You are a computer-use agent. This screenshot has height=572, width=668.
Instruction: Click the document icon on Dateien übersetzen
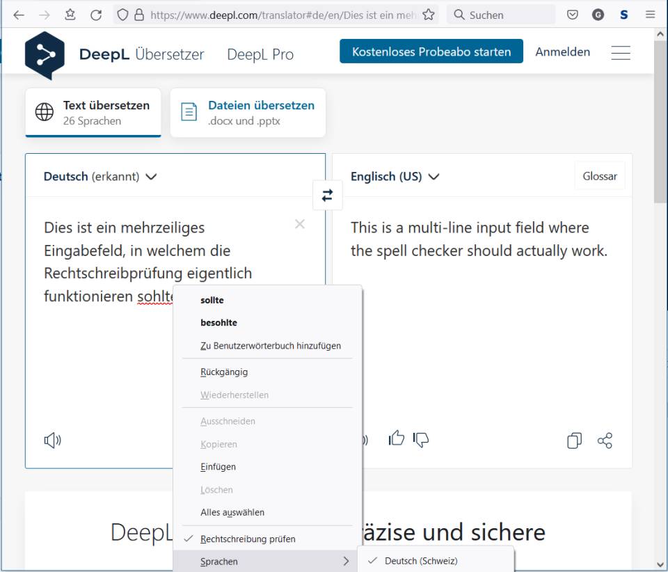click(189, 112)
